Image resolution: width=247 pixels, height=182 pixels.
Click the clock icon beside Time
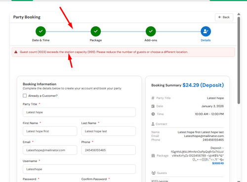pyautogui.click(x=153, y=114)
